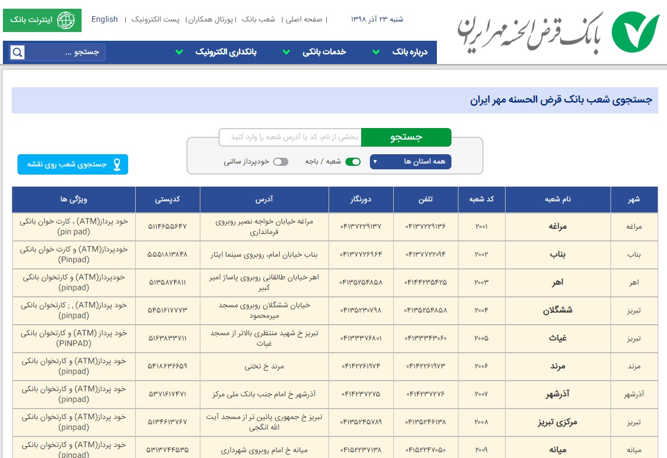
Task: Expand the خدمات بانکی menu chevron
Action: (286, 52)
